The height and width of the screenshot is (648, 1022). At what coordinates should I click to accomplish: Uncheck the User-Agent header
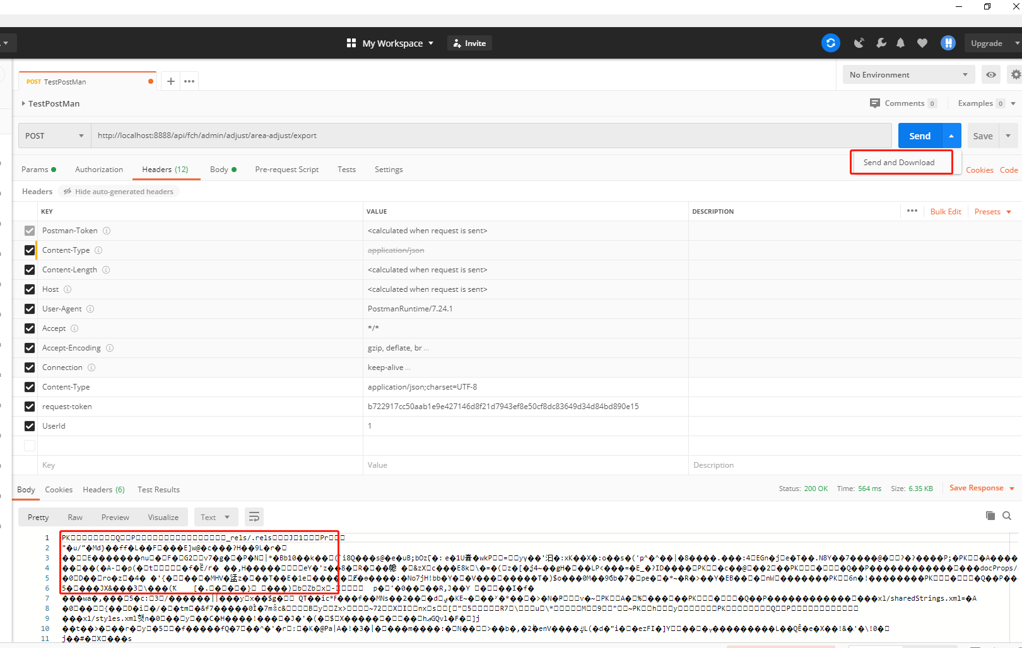pyautogui.click(x=30, y=309)
